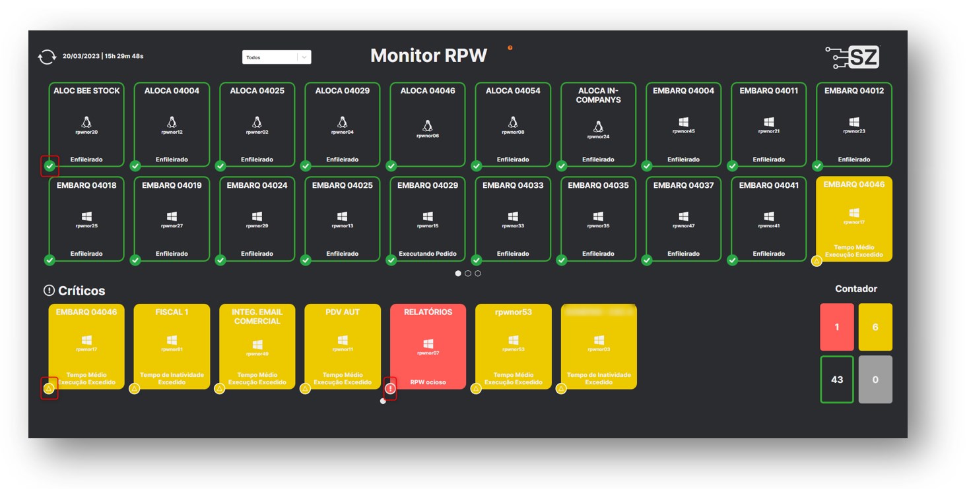The width and height of the screenshot is (969, 489).
Task: Open the Todos filter dropdown
Action: 271,57
